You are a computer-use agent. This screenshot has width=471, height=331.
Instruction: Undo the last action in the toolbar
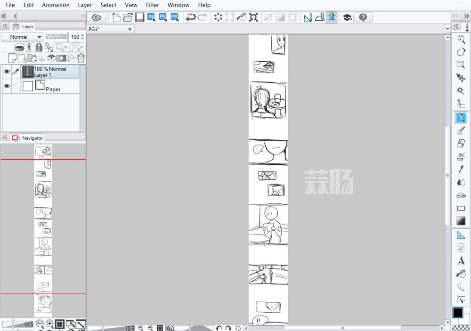tap(190, 17)
